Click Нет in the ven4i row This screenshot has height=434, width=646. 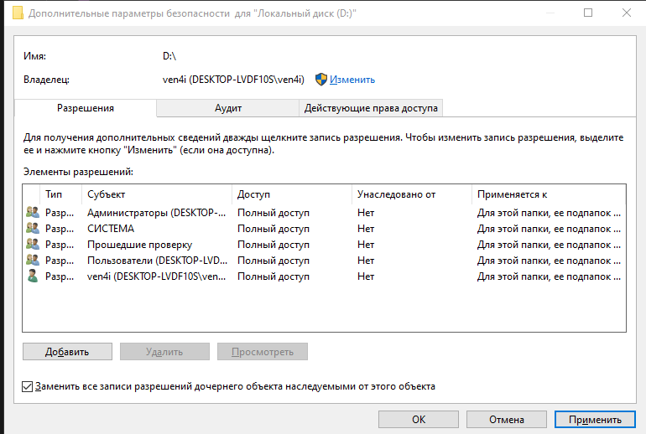[366, 276]
